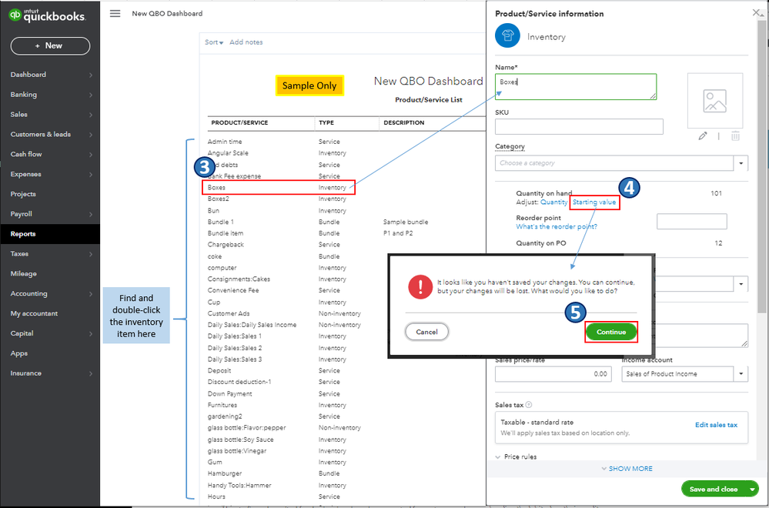Viewport: 769px width, 508px height.
Task: Open the Category dropdown arrow
Action: (x=741, y=163)
